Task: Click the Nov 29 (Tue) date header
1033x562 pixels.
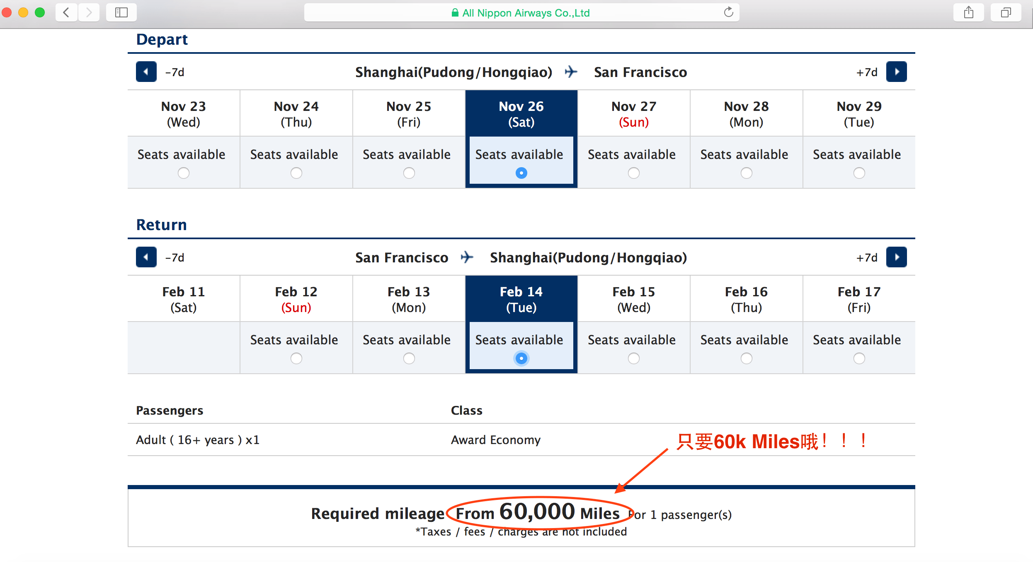Action: pos(859,114)
